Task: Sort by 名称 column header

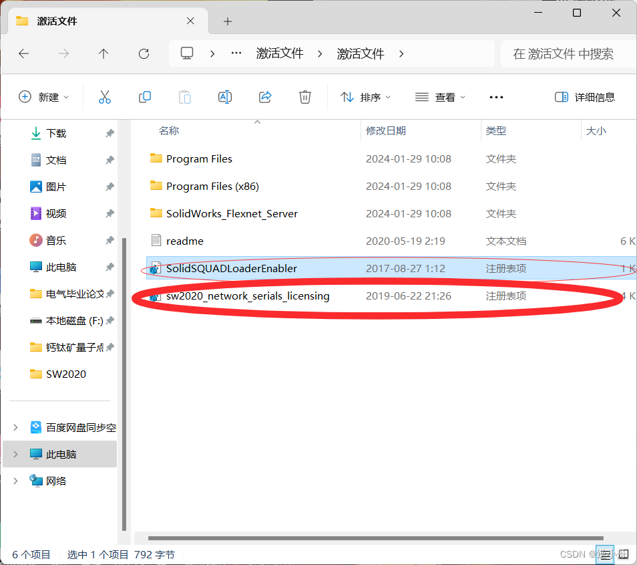Action: 169,131
